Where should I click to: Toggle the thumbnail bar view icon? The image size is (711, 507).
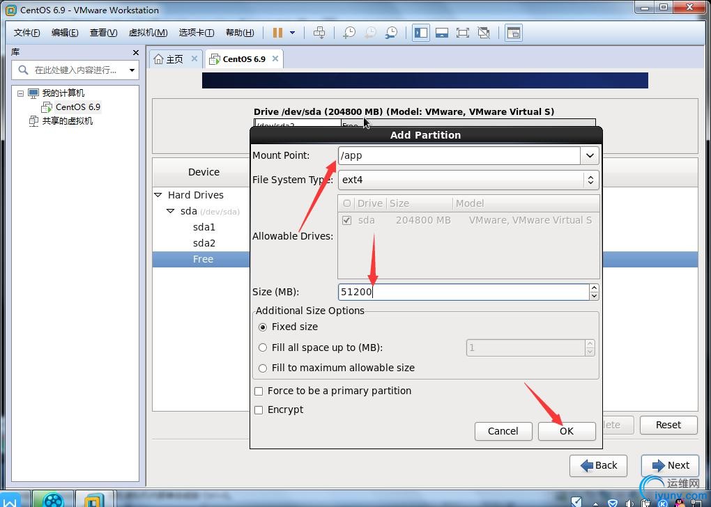pos(442,33)
